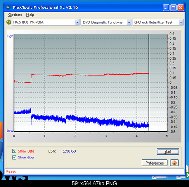This screenshot has height=187, width=189.
Task: Click the Start button
Action: [x=168, y=151]
